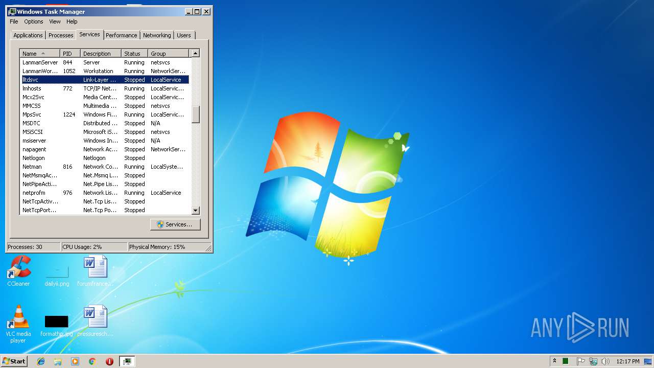This screenshot has height=368, width=654.
Task: Select lmhosts service row
Action: pos(105,88)
